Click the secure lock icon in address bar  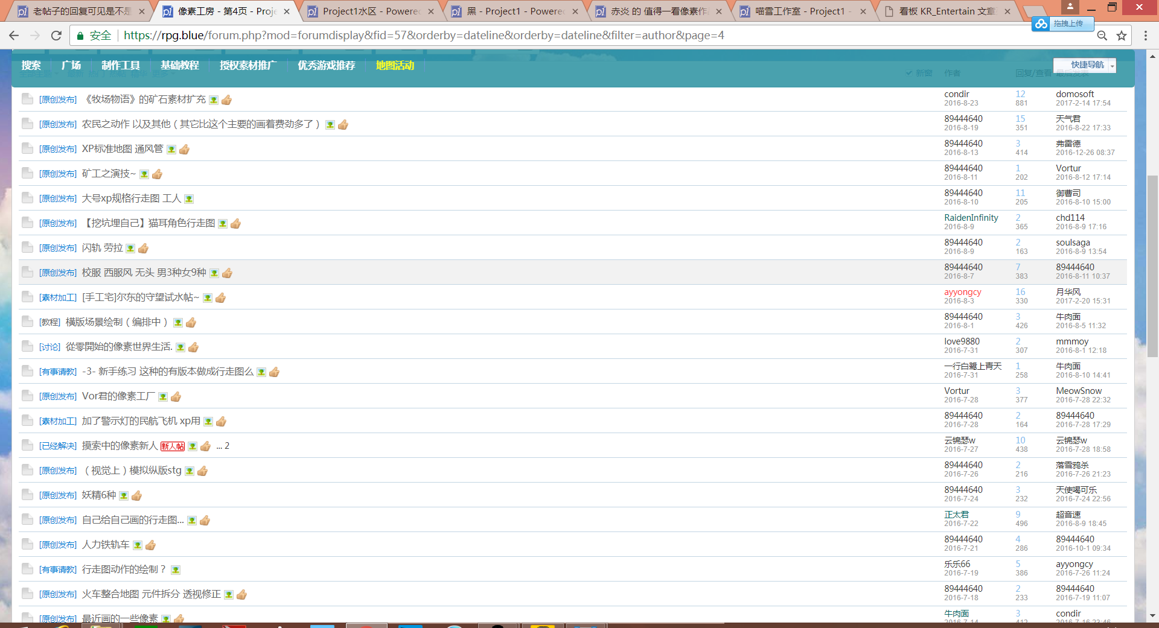[80, 36]
